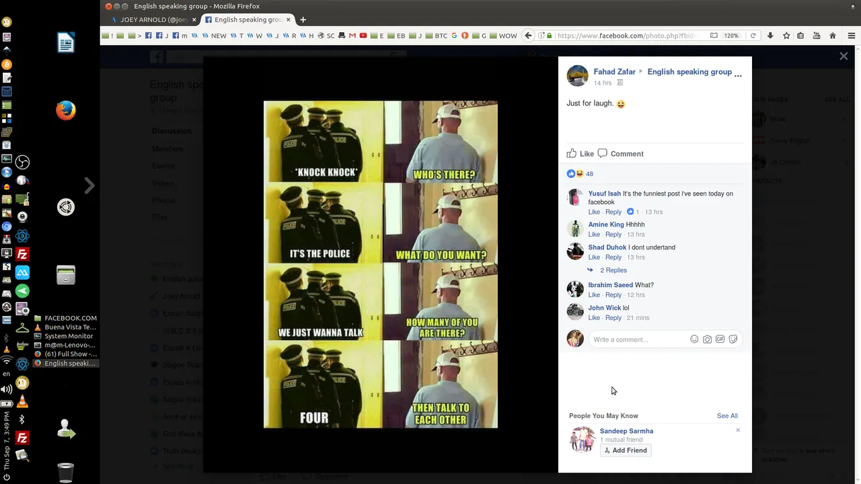861x484 pixels.
Task: Open Sandeep Sarmha's profile link
Action: click(626, 431)
